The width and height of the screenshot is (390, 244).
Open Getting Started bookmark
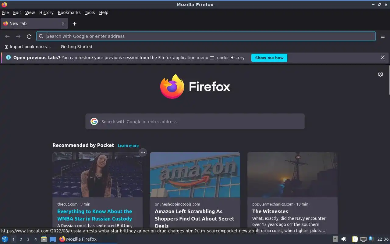[x=76, y=47]
